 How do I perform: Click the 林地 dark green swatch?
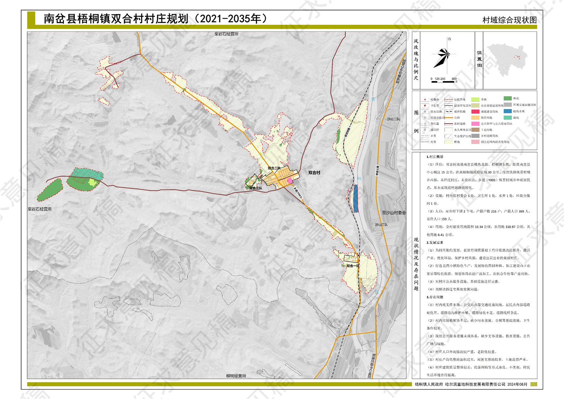[x=507, y=99]
